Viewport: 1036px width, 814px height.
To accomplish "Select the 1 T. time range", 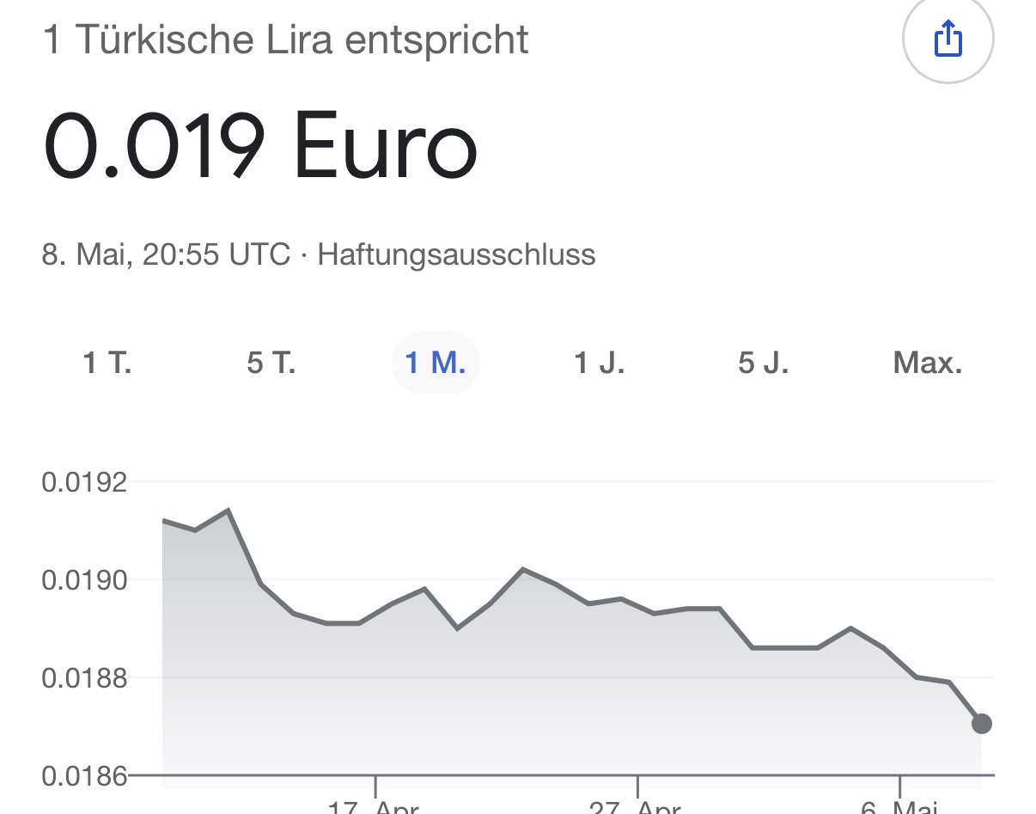I will 107,363.
